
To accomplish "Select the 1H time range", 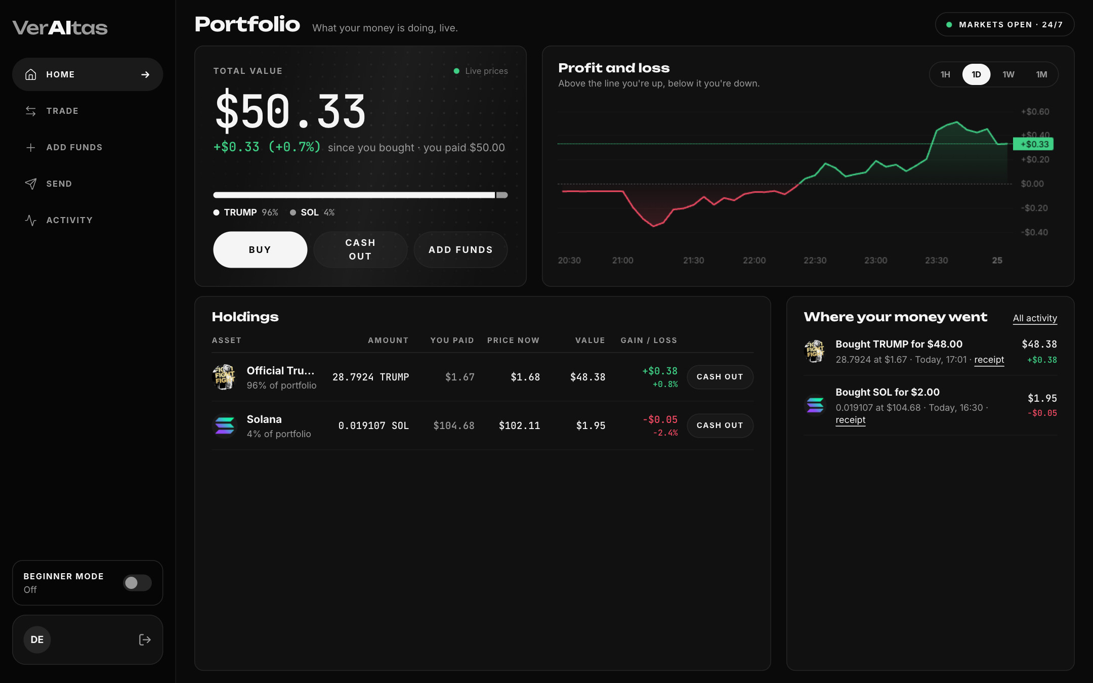I will coord(945,74).
